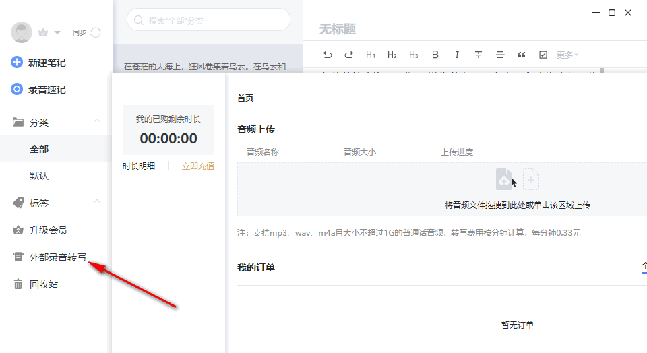Select the 默认 category

click(x=39, y=176)
